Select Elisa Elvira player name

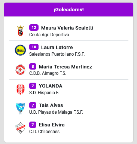pyautogui.click(x=52, y=125)
